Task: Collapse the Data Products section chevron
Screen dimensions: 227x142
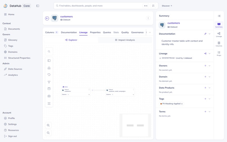Action: (x=210, y=88)
